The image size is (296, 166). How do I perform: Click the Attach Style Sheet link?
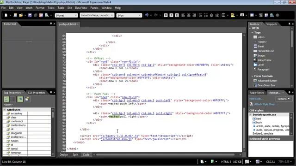(265, 104)
